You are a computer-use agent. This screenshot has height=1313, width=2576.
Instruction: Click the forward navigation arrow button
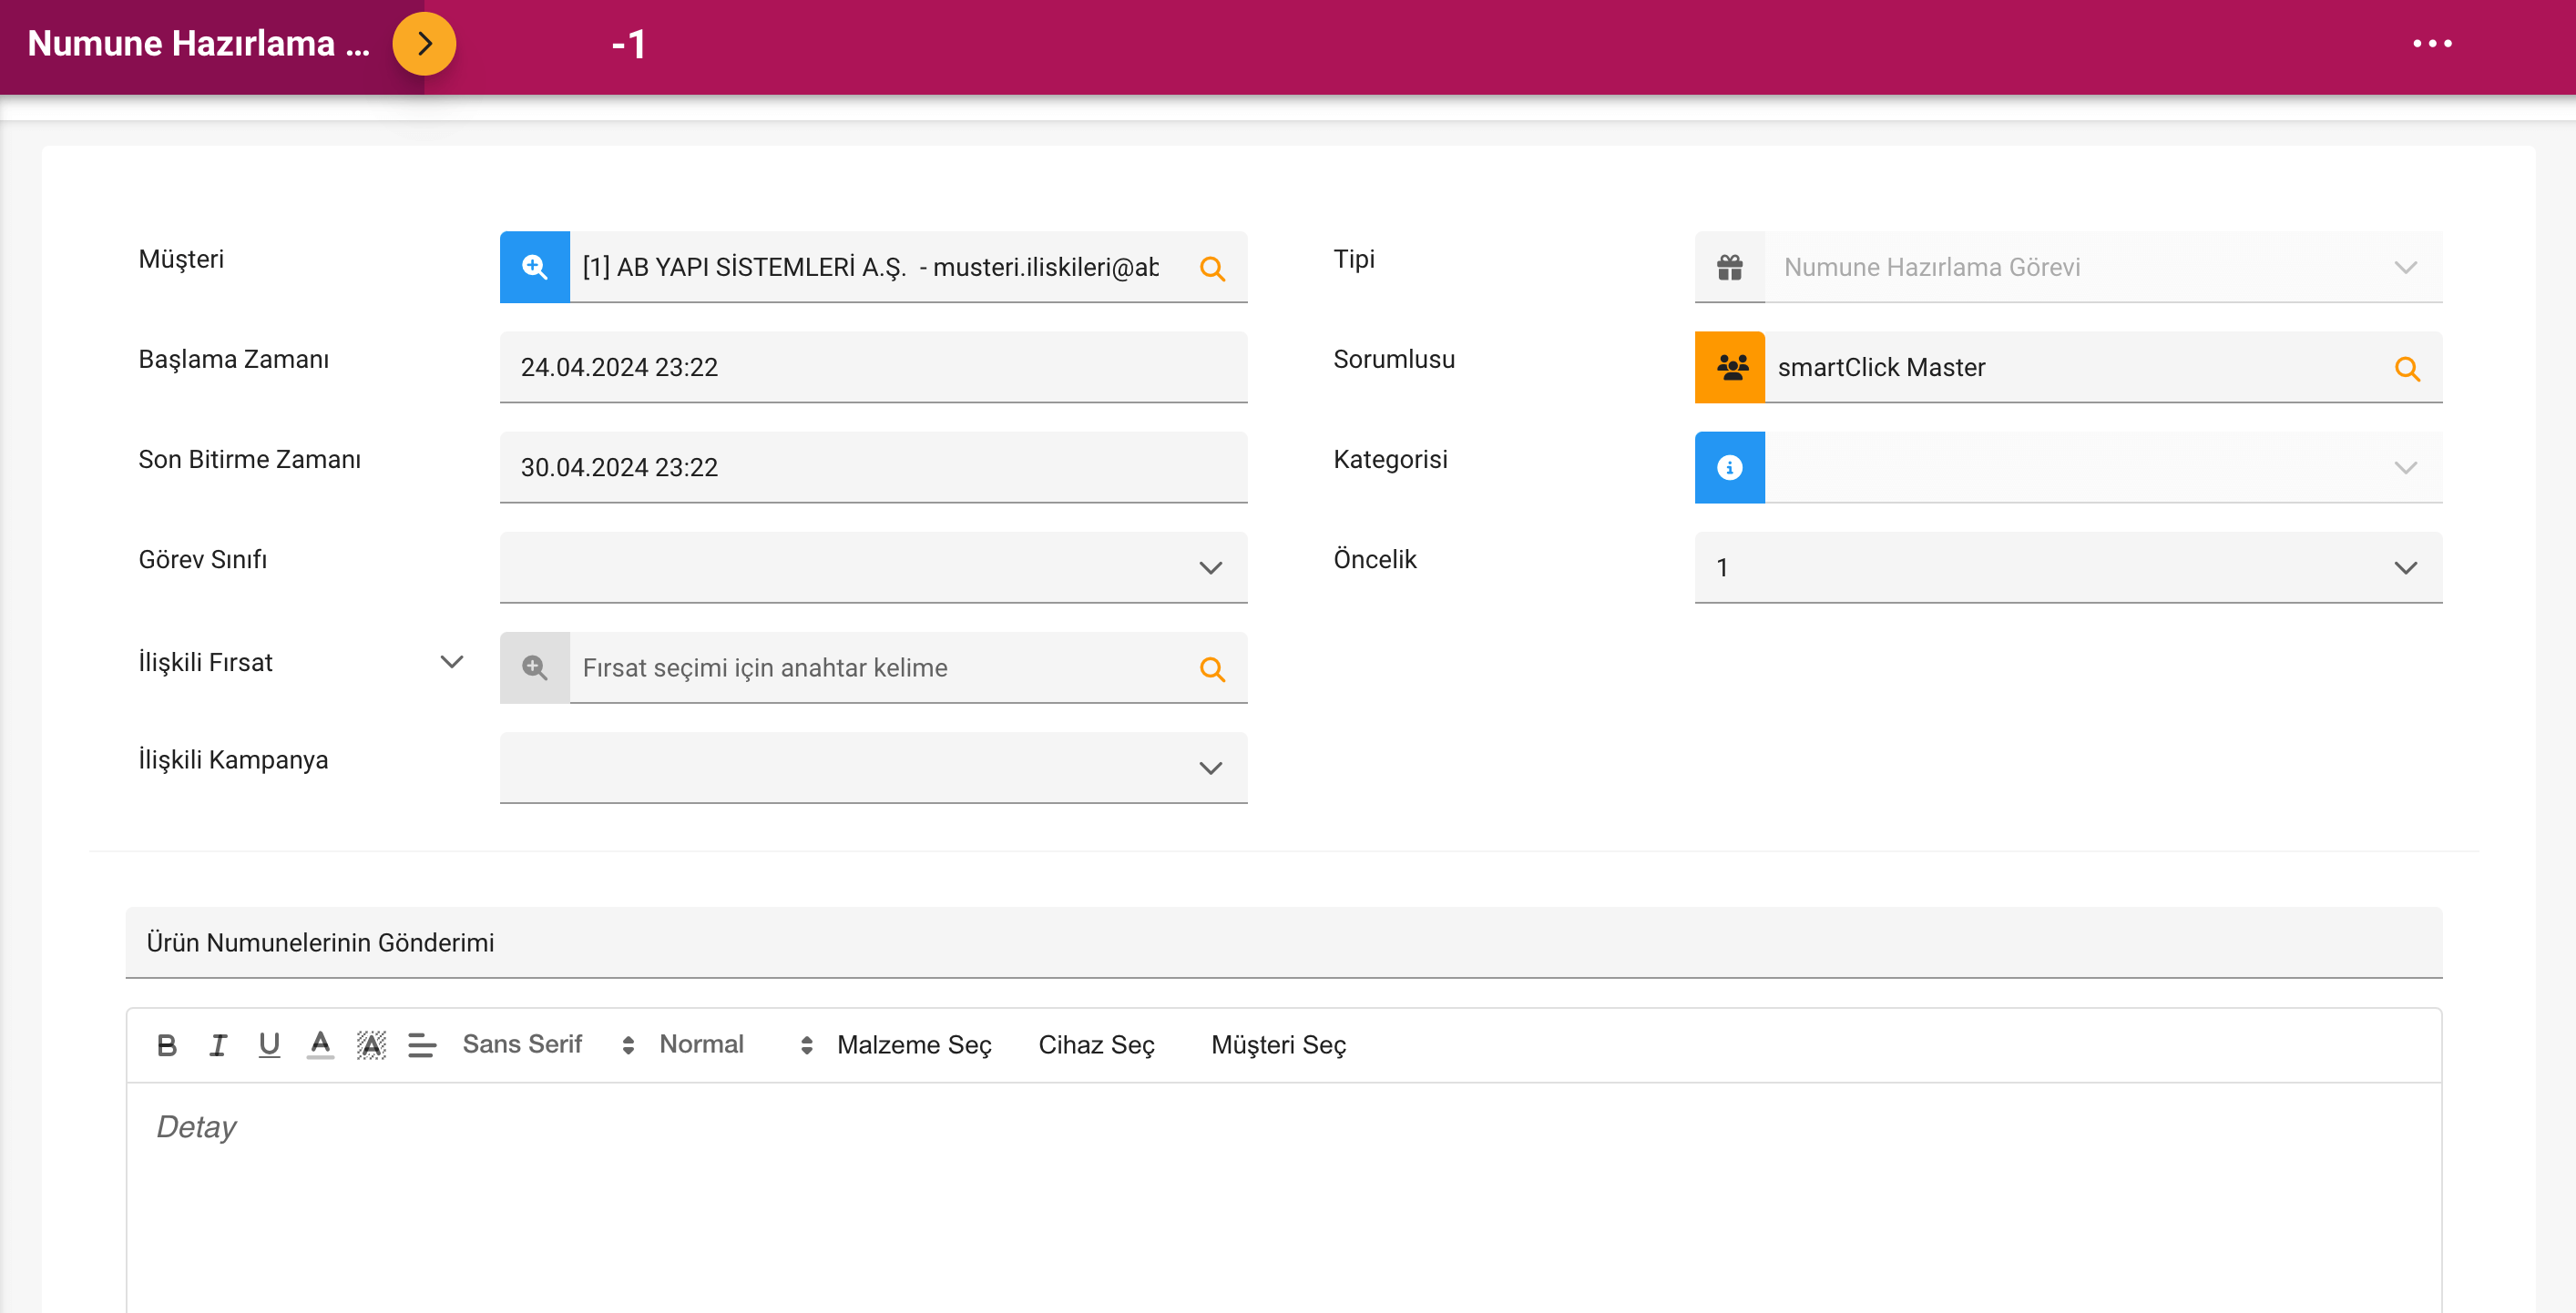422,46
